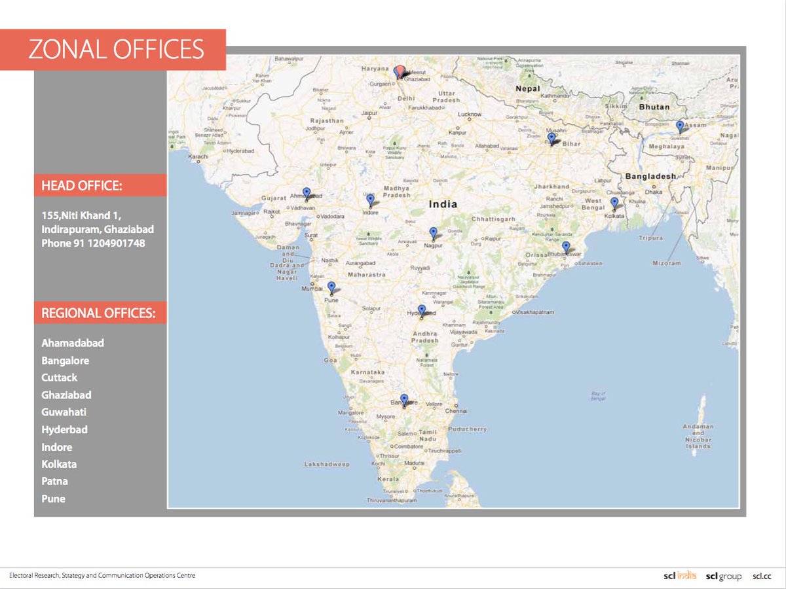The width and height of the screenshot is (786, 589).
Task: Select Hyderbad in the regional offices list
Action: pyautogui.click(x=64, y=430)
